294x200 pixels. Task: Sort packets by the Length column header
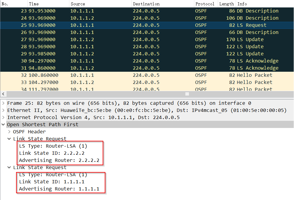pyautogui.click(x=227, y=4)
